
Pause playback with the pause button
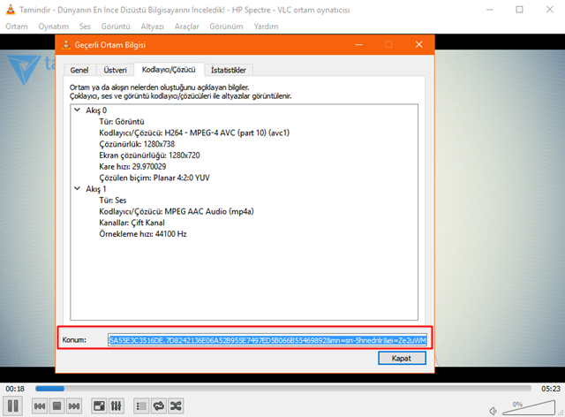[13, 406]
